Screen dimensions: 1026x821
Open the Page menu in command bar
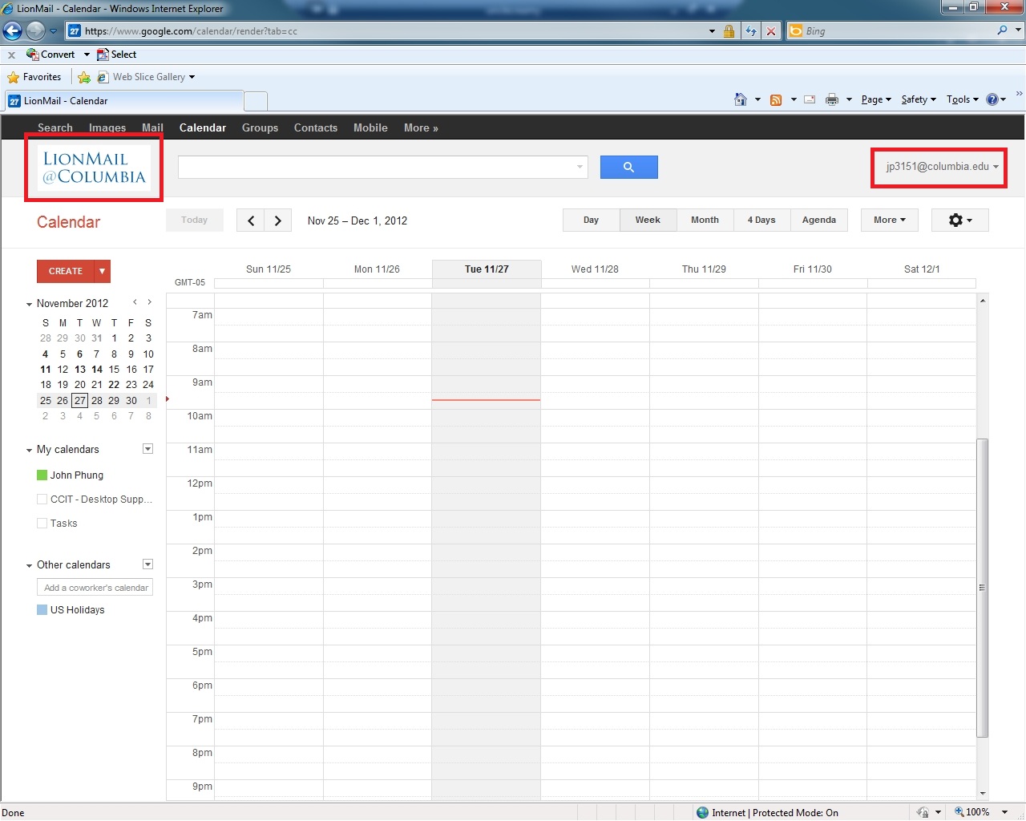(x=876, y=99)
